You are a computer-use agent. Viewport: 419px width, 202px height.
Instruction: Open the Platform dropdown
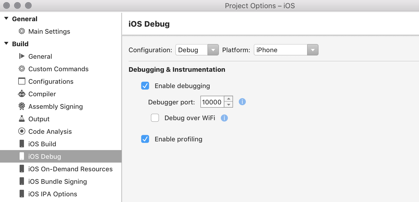coord(313,50)
